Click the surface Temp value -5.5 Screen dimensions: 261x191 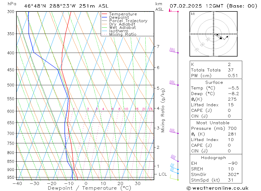[234, 88]
